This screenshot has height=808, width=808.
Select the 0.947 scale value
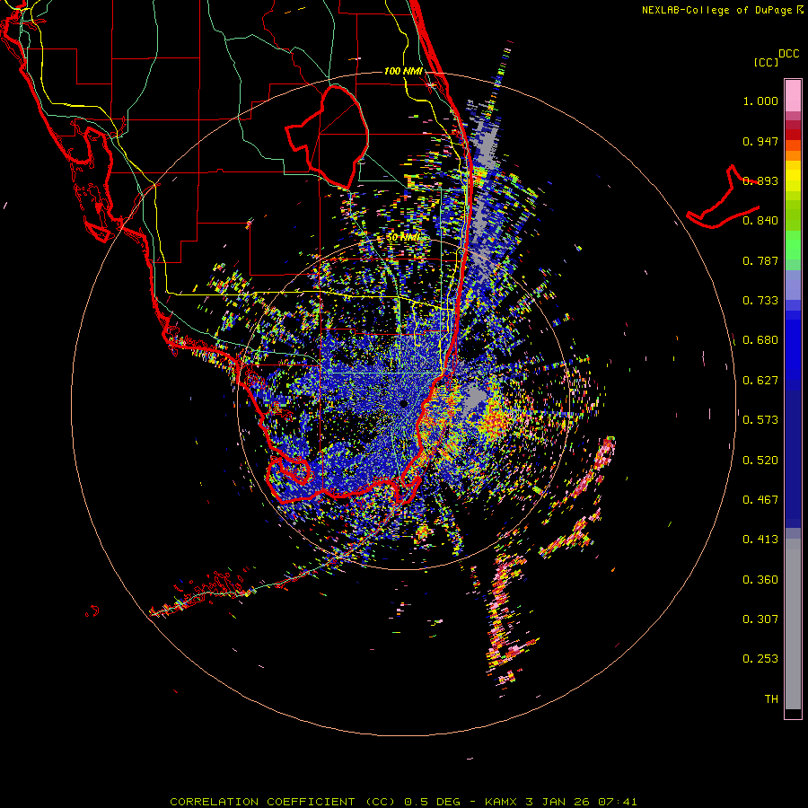click(x=760, y=141)
